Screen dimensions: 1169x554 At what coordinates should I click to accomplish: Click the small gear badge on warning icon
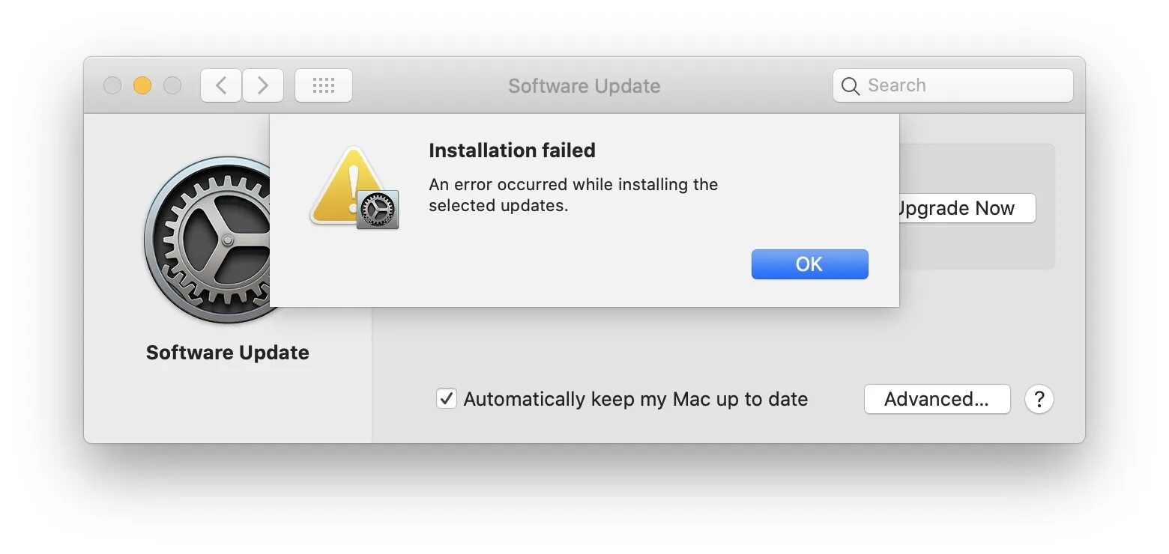click(378, 210)
